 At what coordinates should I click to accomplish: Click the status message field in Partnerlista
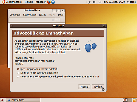32,20
